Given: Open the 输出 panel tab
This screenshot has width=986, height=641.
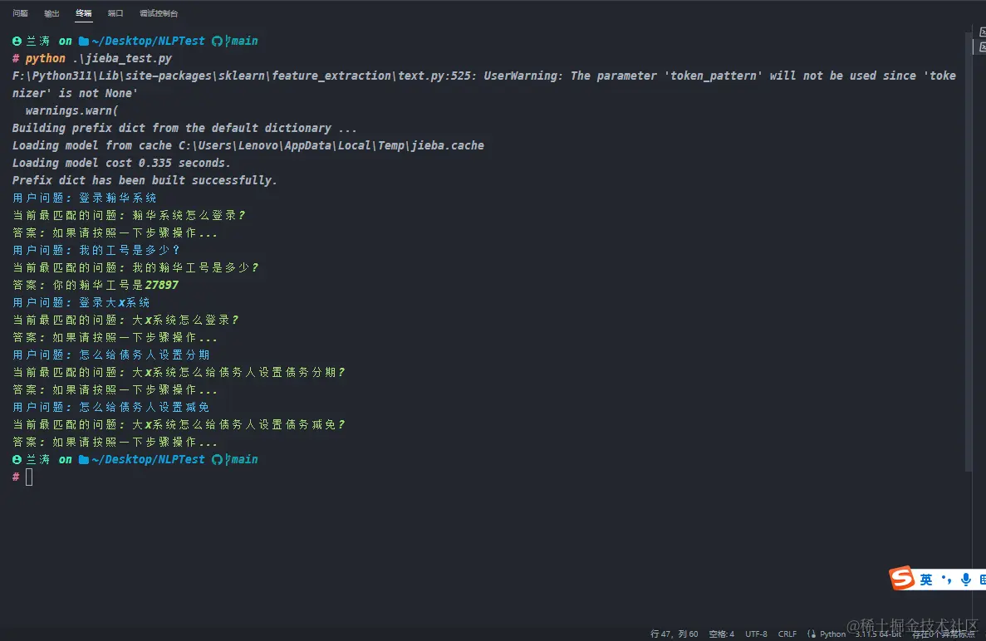Looking at the screenshot, I should tap(52, 13).
